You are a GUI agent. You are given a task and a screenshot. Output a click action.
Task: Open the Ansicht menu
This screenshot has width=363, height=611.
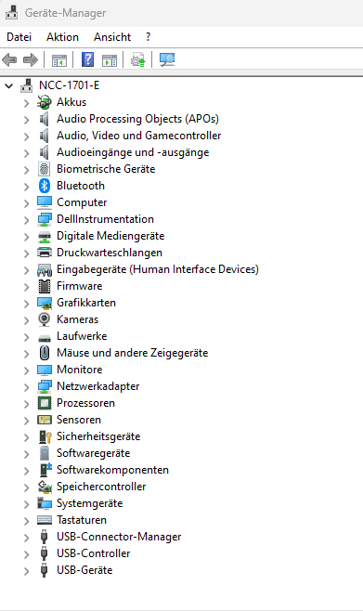(112, 37)
